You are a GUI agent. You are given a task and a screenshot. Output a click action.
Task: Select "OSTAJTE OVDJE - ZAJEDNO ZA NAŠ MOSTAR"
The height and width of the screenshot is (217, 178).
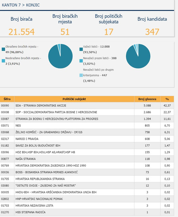(87, 185)
